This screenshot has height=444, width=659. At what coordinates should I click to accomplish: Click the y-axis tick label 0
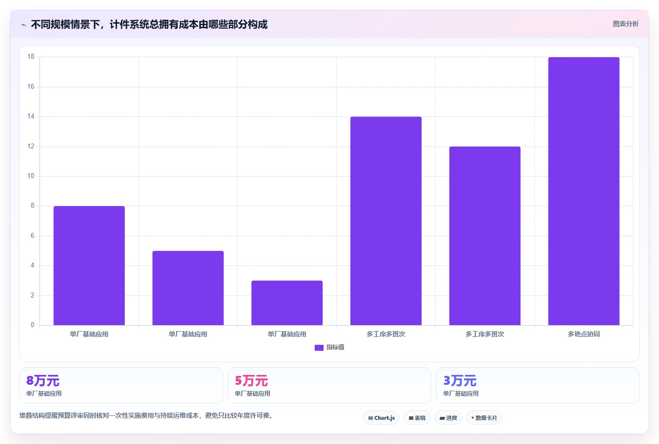tap(33, 325)
